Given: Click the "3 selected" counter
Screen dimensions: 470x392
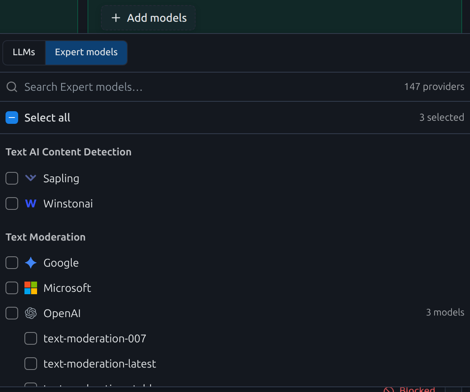Looking at the screenshot, I should (442, 117).
